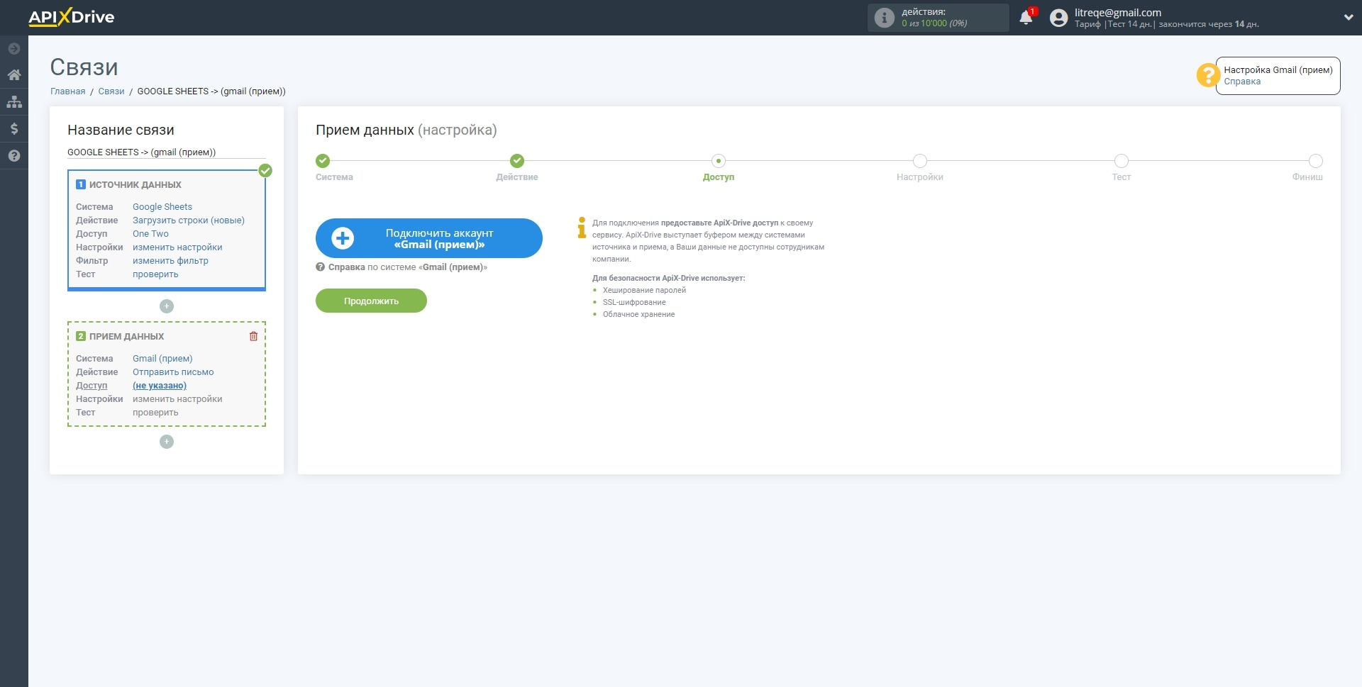Click (не указано) access link

[160, 386]
